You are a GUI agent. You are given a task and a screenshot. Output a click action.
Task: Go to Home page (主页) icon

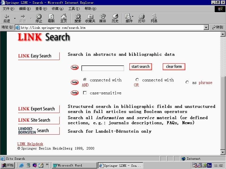(64, 18)
